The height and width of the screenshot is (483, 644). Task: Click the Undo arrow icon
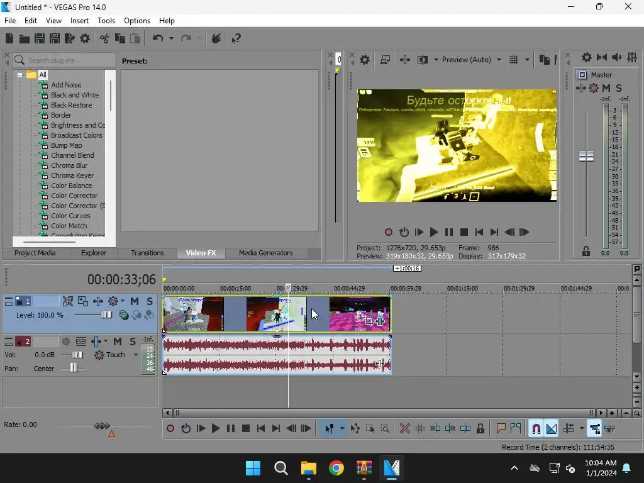coord(158,38)
